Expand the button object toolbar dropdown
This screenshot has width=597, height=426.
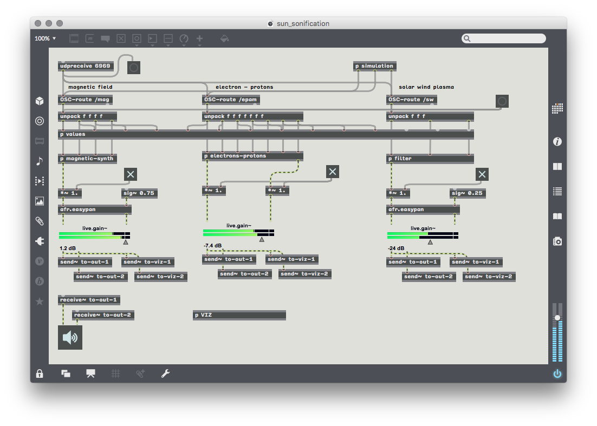coord(137,38)
